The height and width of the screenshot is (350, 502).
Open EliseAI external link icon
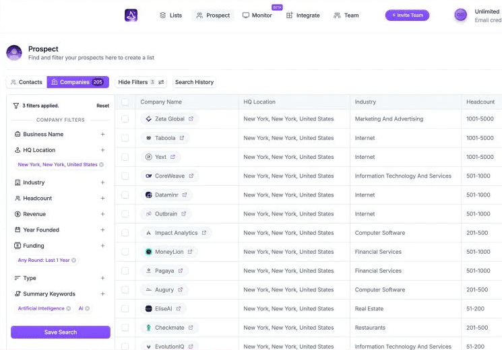179,308
